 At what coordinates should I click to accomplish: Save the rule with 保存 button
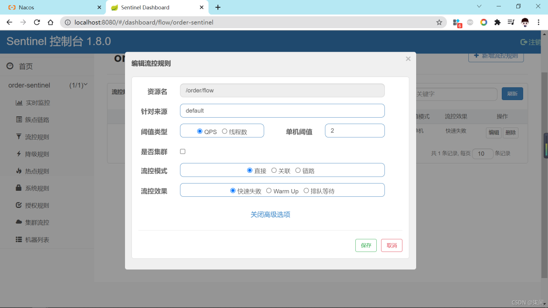(366, 246)
